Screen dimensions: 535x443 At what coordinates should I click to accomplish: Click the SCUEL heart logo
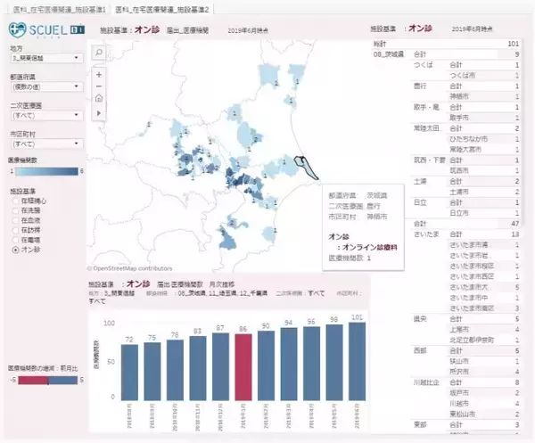tap(16, 26)
